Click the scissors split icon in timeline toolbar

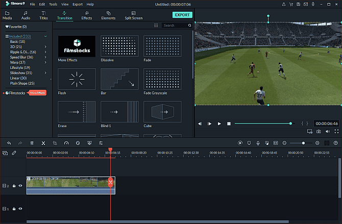(43, 143)
